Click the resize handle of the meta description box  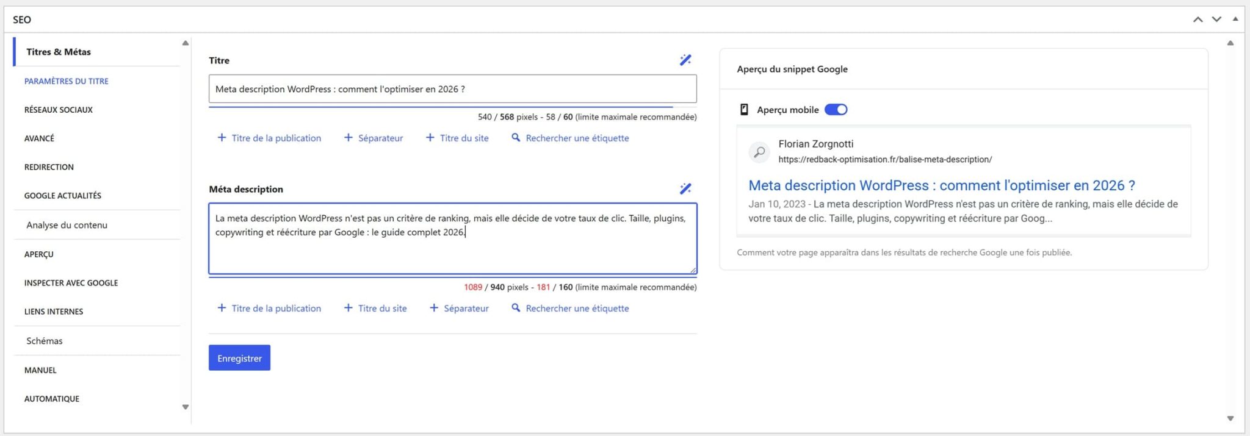(x=693, y=270)
